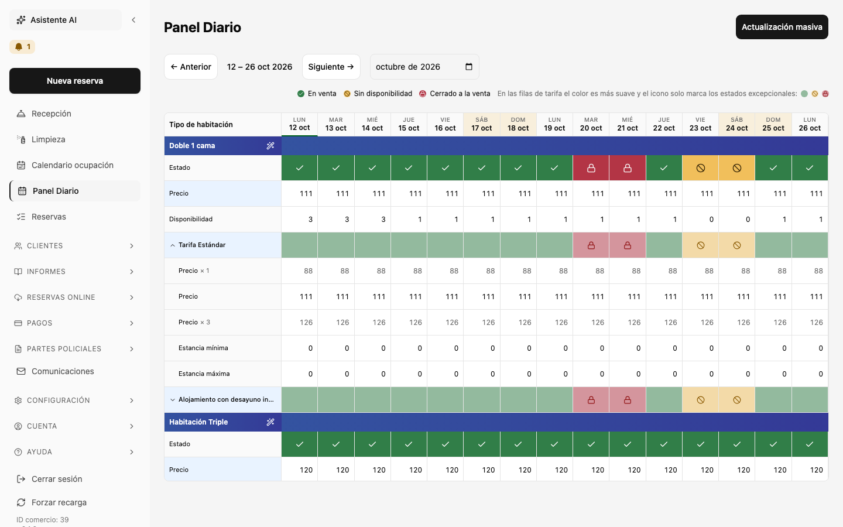Expand the Alojamiento con desayuno rate row
843x527 pixels.
tap(173, 400)
